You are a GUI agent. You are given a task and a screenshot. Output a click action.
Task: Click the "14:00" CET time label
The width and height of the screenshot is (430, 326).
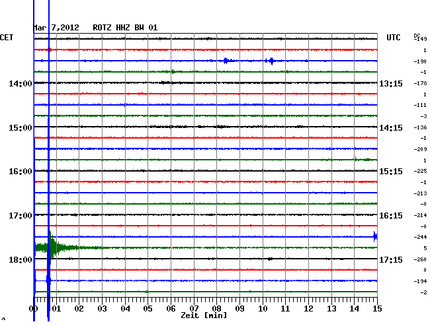coord(21,84)
